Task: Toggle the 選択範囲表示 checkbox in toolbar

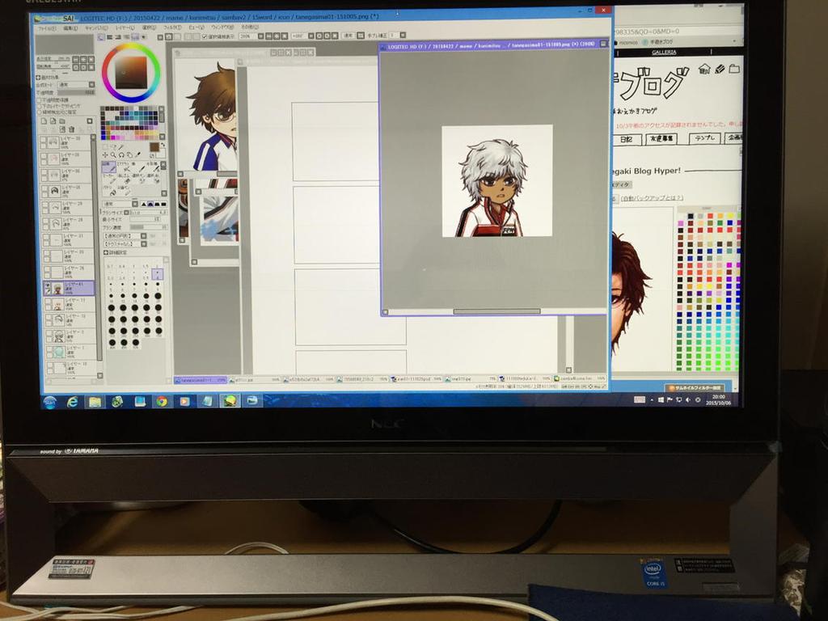Action: 205,36
